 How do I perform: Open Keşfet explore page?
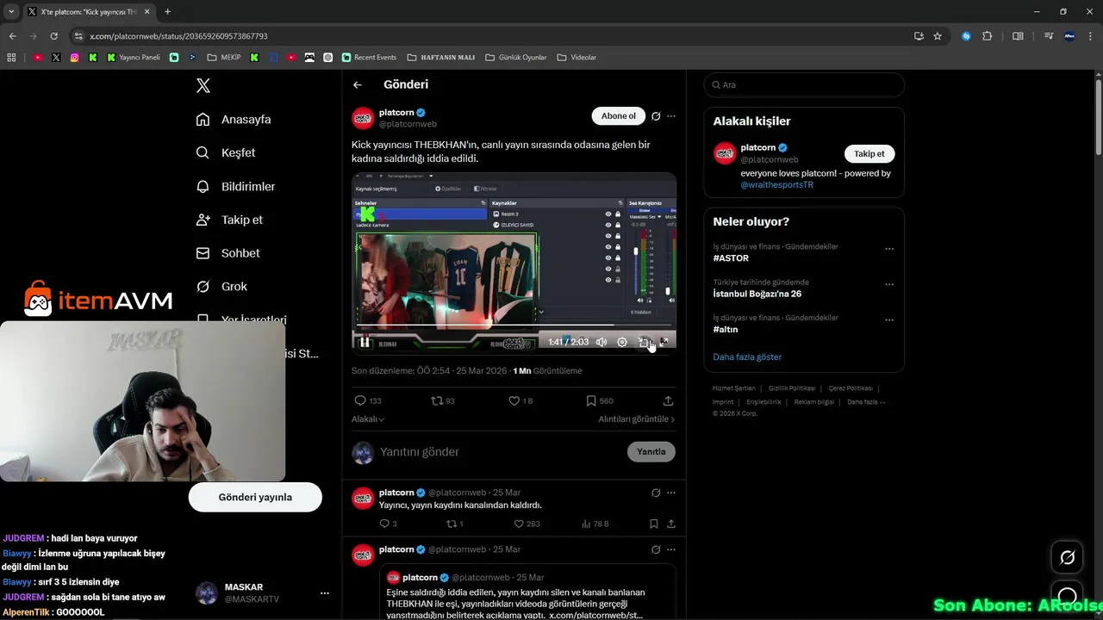[226, 152]
